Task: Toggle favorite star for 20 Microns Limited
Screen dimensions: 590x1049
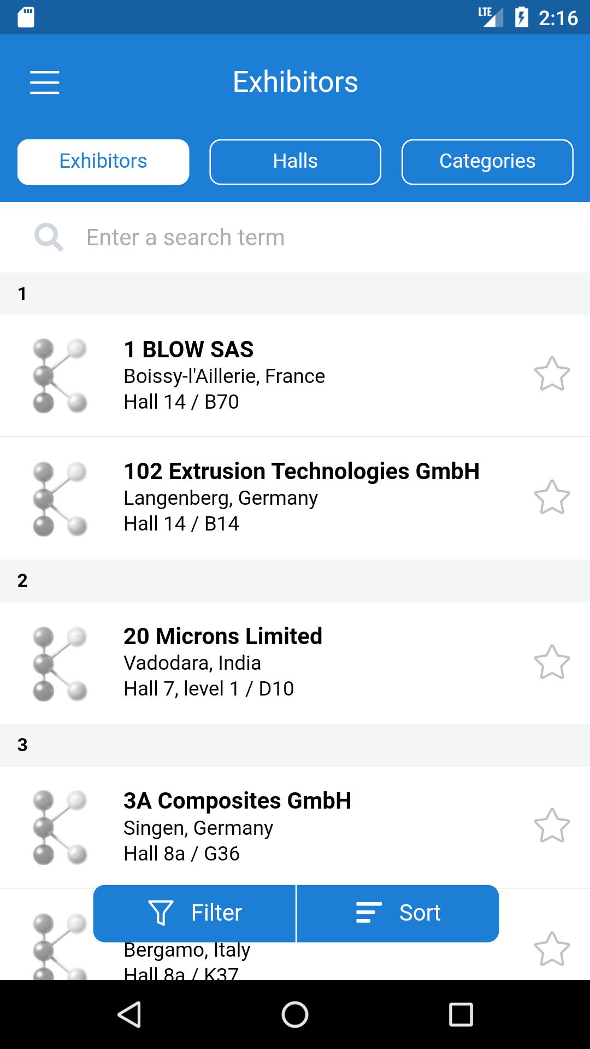Action: (x=552, y=662)
